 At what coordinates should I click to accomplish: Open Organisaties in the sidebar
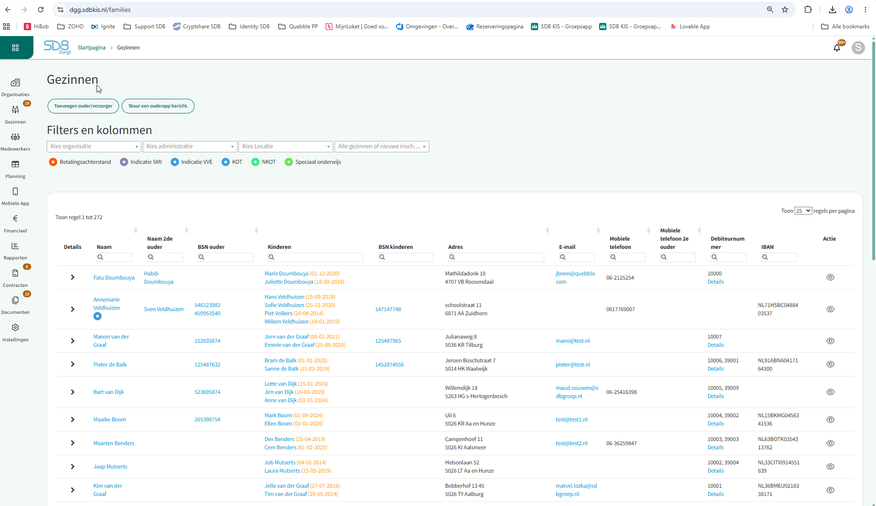tap(15, 87)
